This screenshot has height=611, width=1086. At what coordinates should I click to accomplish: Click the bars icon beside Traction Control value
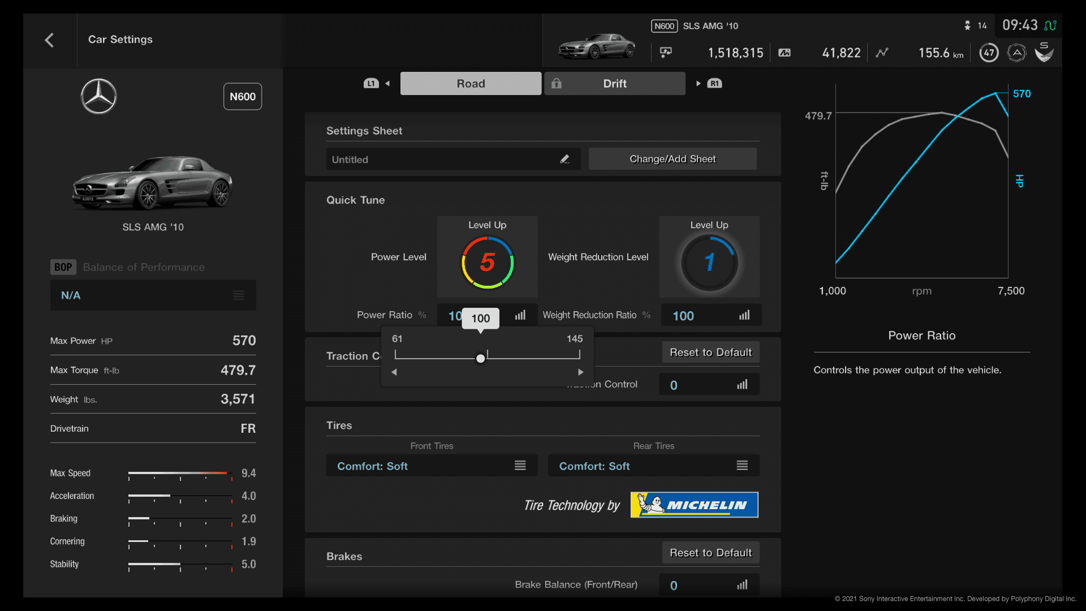(742, 385)
